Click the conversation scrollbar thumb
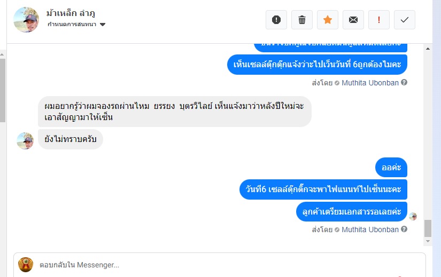The image size is (441, 277). pos(428,228)
